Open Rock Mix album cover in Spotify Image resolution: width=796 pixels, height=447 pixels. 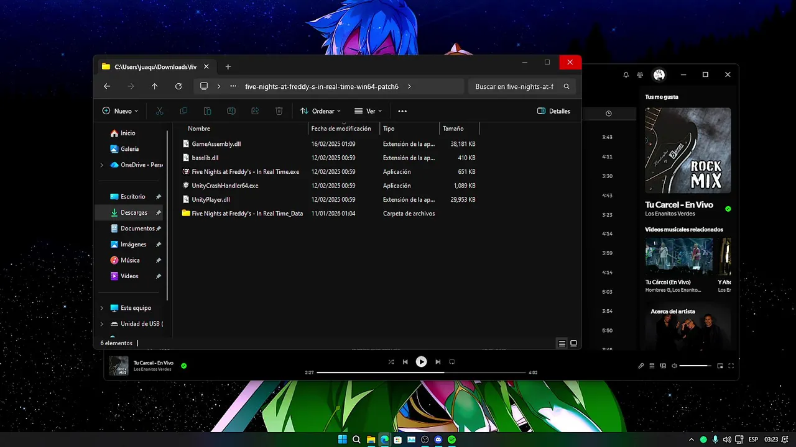click(688, 151)
